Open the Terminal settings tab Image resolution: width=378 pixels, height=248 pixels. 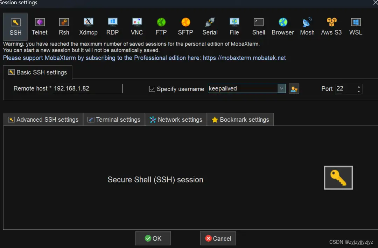(x=114, y=120)
